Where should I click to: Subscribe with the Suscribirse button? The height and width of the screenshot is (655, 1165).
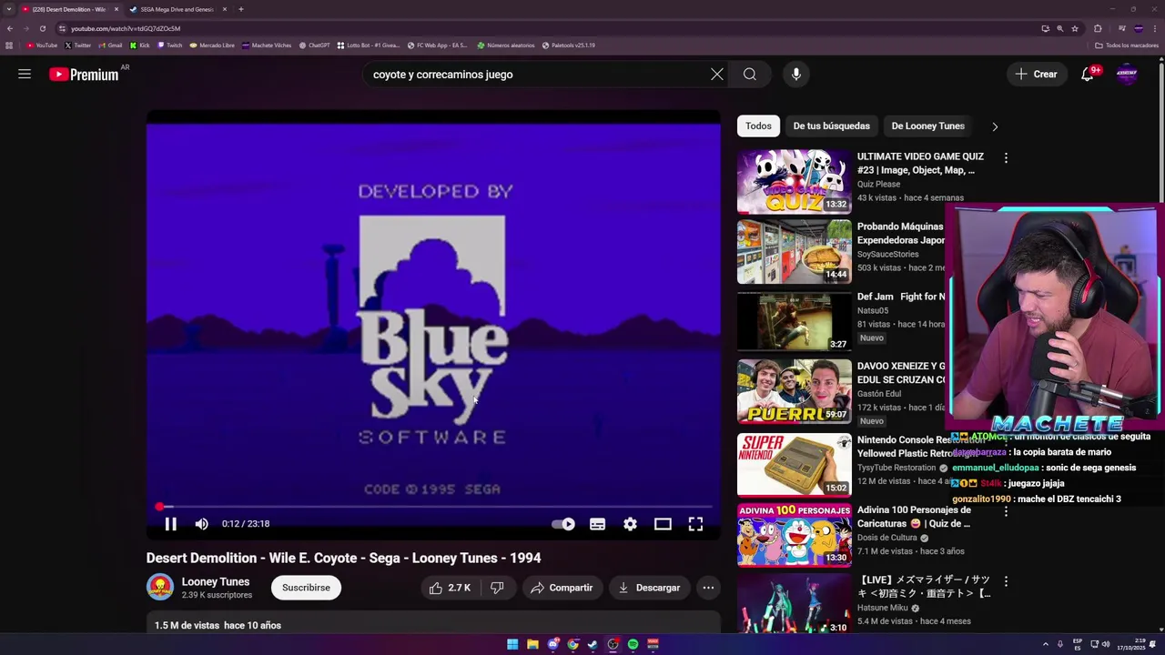306,588
